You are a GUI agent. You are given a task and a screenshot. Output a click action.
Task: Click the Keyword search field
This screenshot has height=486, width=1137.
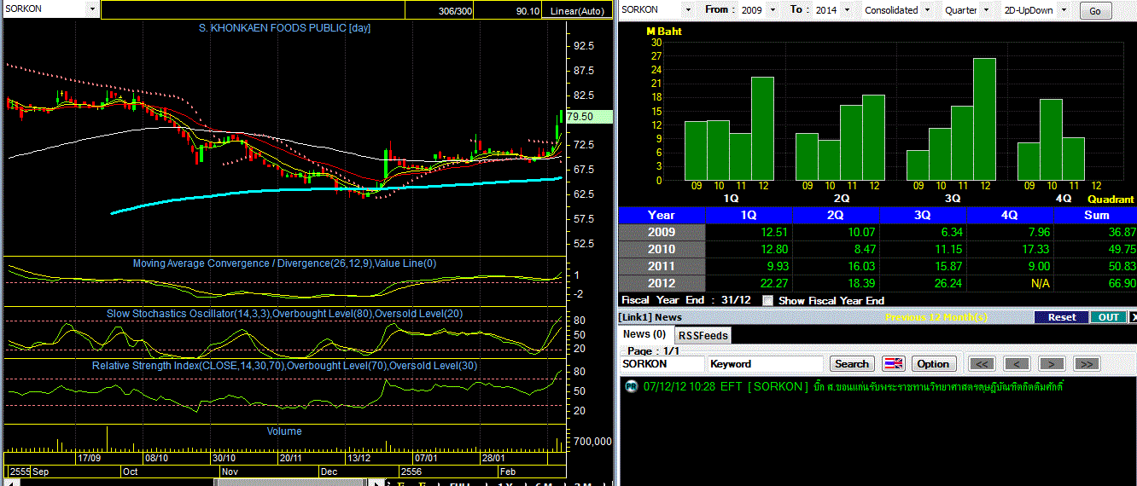click(x=766, y=363)
